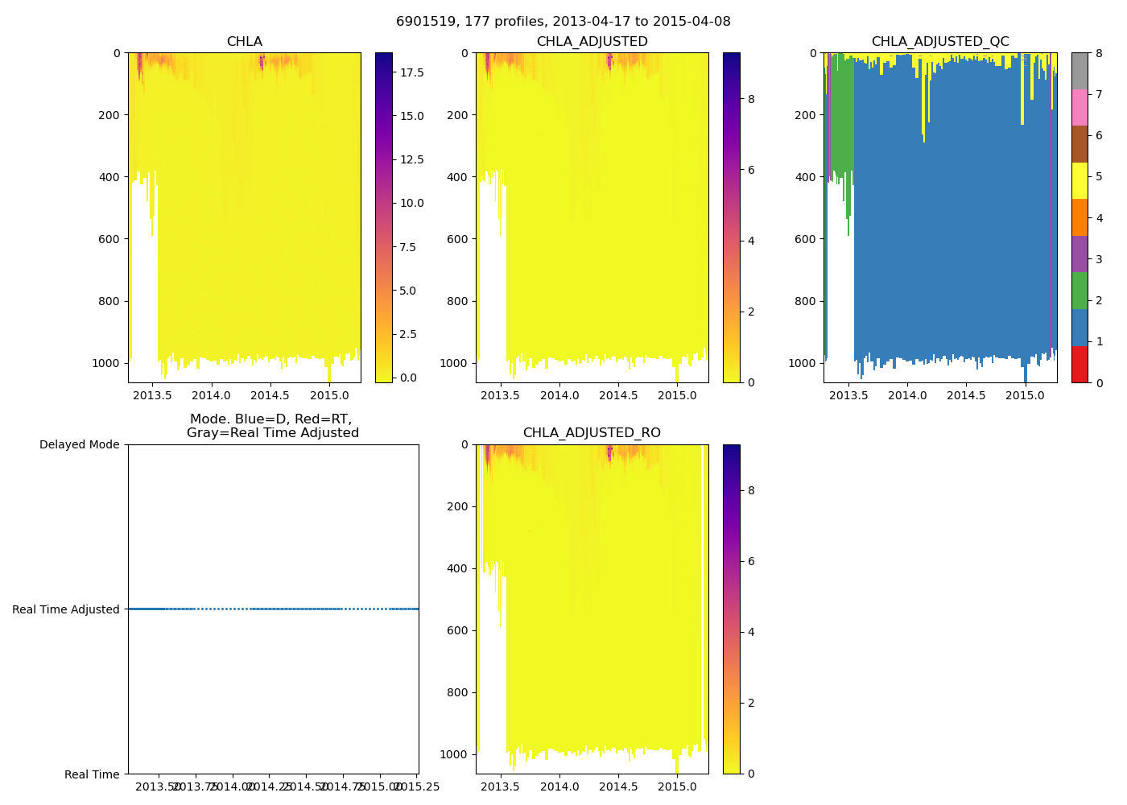Click red segment of QC colorbar

point(1080,364)
